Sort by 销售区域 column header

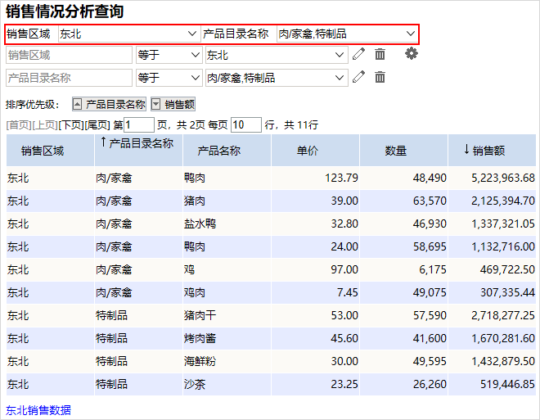[x=50, y=151]
